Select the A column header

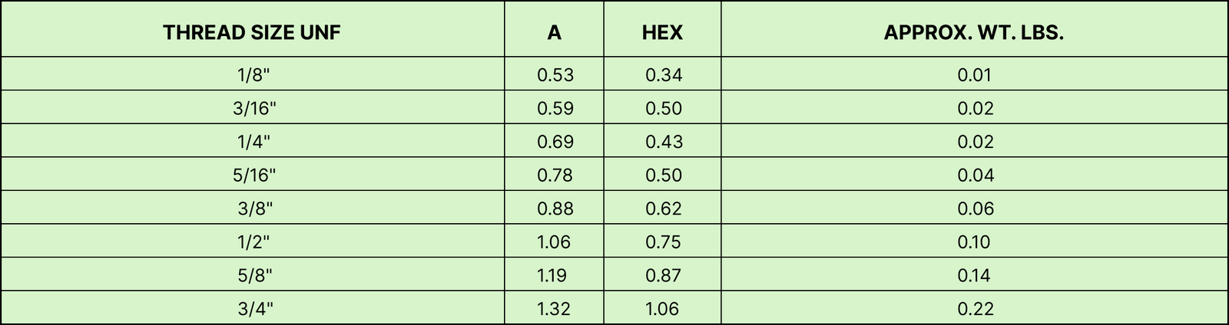click(555, 32)
